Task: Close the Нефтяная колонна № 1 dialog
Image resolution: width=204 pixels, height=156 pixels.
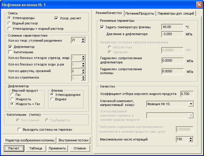Action: click(x=199, y=5)
